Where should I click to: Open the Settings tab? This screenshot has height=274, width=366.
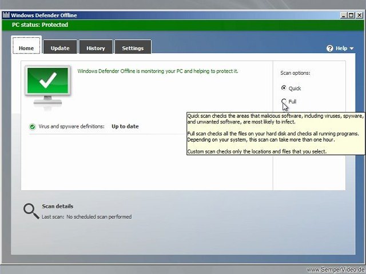pyautogui.click(x=133, y=47)
